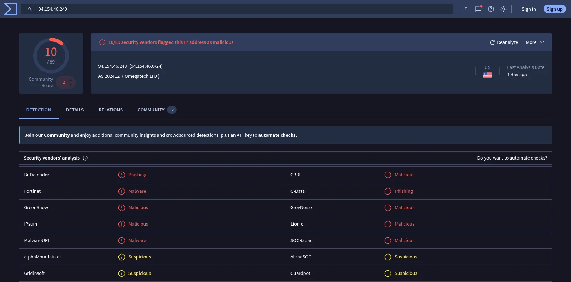Image resolution: width=571 pixels, height=282 pixels.
Task: Expand the More dropdown menu
Action: 535,42
